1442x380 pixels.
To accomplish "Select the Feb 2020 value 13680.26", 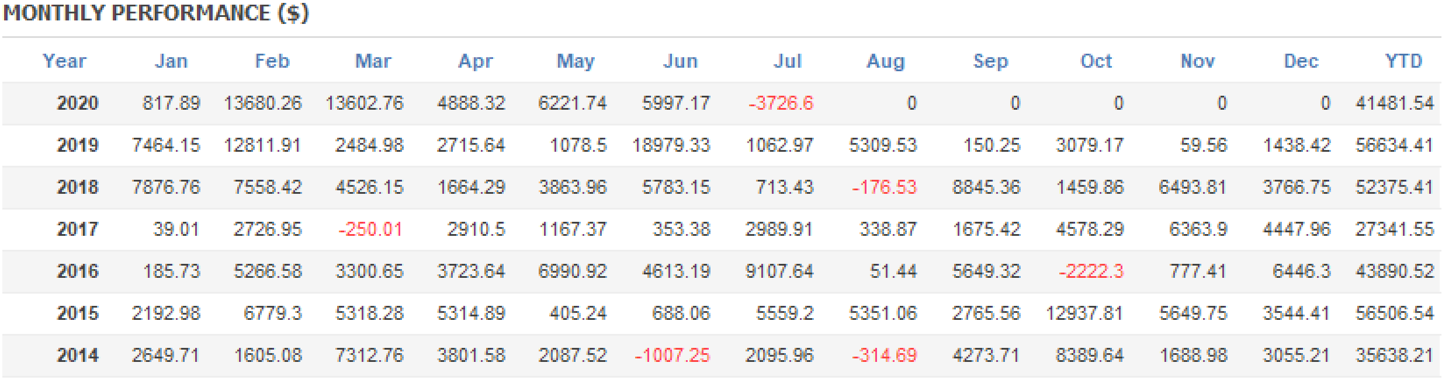I will [x=263, y=103].
